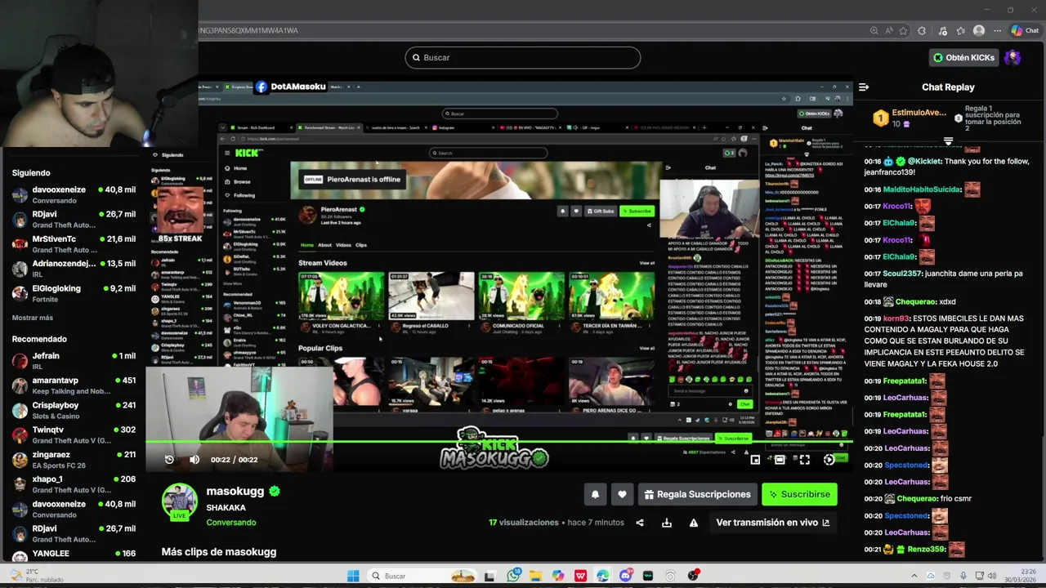The height and width of the screenshot is (588, 1046).
Task: Click the notification bell for masokugg
Action: tap(595, 494)
